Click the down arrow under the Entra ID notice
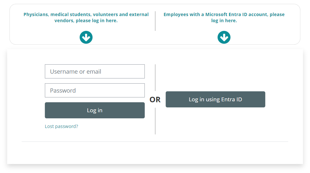This screenshot has height=173, width=310. [x=224, y=38]
